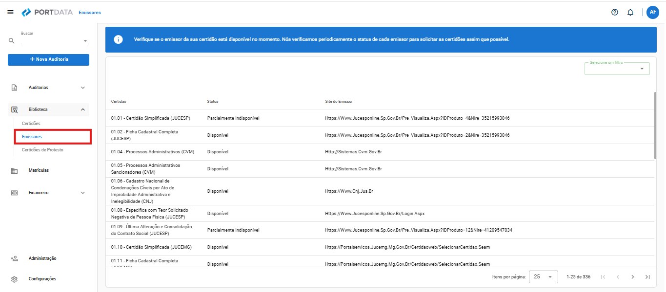
Task: Click the search magnifier icon
Action: (x=12, y=41)
